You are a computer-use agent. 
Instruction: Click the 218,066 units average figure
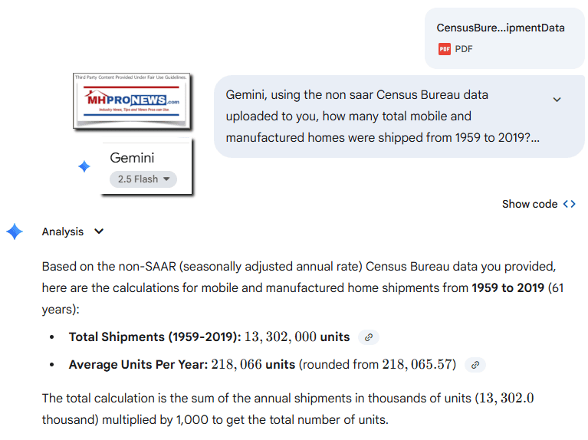(253, 365)
